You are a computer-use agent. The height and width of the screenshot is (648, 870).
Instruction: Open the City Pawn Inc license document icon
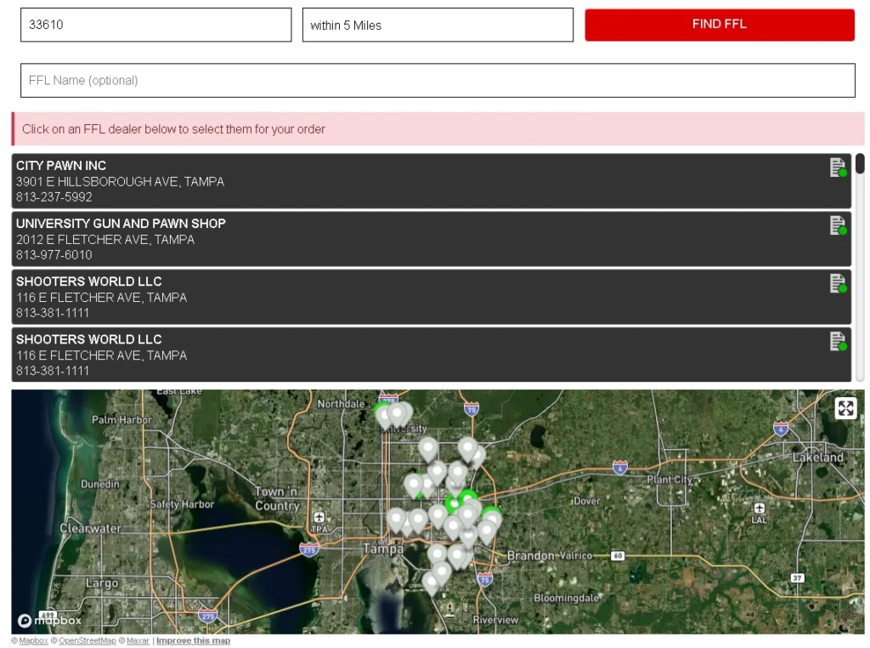[x=838, y=168]
